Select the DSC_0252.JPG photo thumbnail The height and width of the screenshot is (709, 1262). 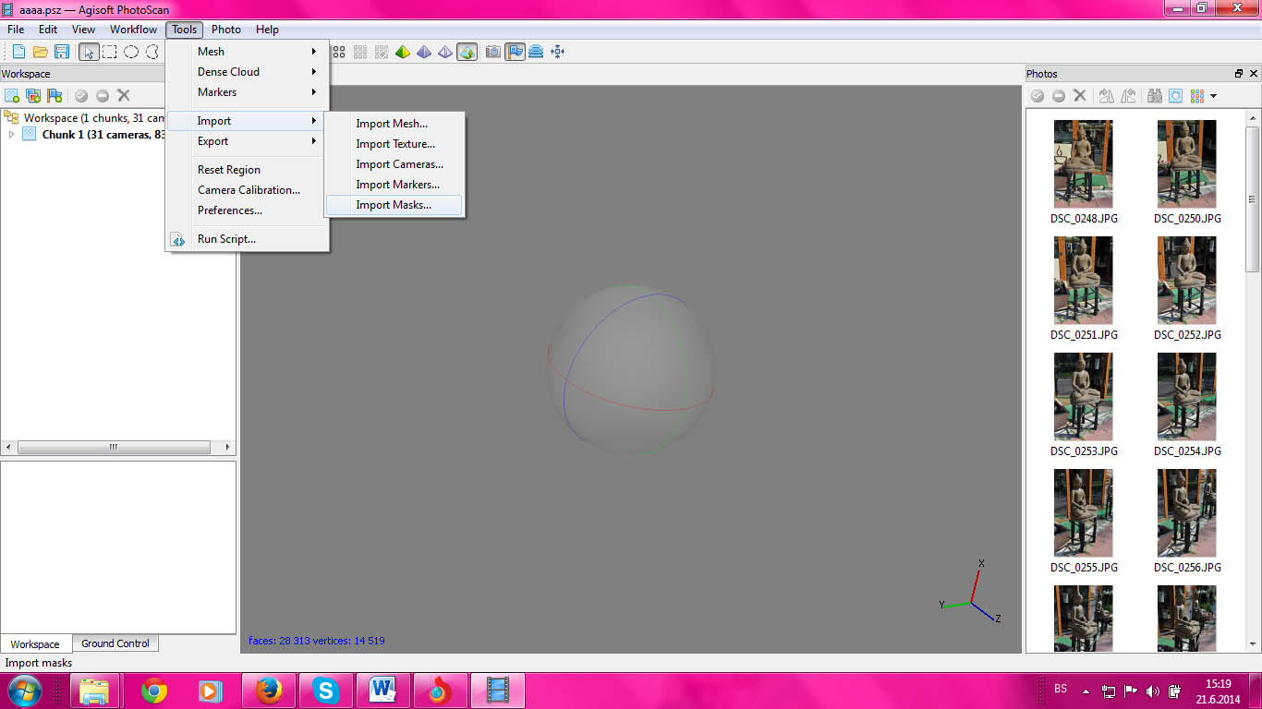(x=1186, y=280)
